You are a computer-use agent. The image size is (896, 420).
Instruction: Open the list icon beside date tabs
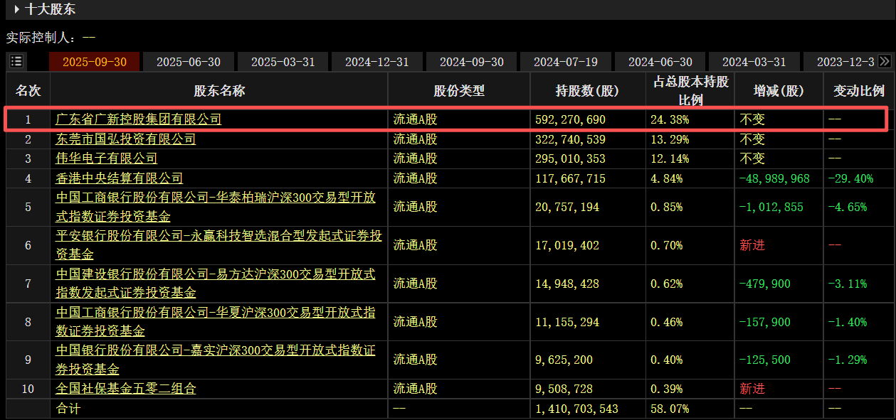(x=16, y=61)
